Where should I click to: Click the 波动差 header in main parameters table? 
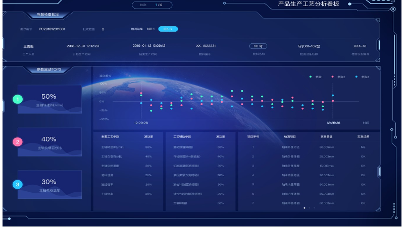pyautogui.click(x=148, y=136)
